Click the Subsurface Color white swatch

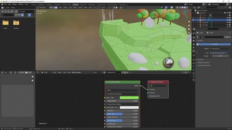pyautogui.click(x=129, y=108)
